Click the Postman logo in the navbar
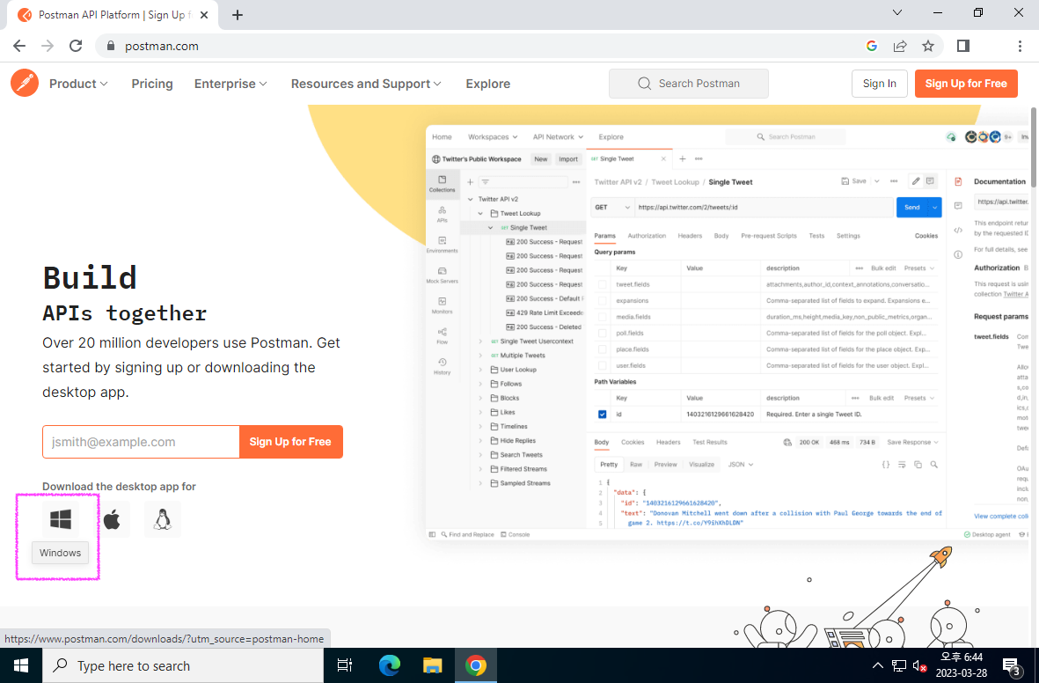This screenshot has height=683, width=1039. coord(25,83)
